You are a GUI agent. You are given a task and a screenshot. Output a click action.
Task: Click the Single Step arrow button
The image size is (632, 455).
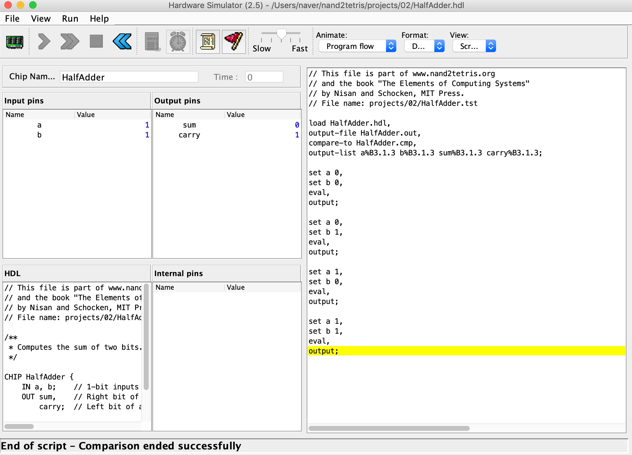(x=44, y=41)
